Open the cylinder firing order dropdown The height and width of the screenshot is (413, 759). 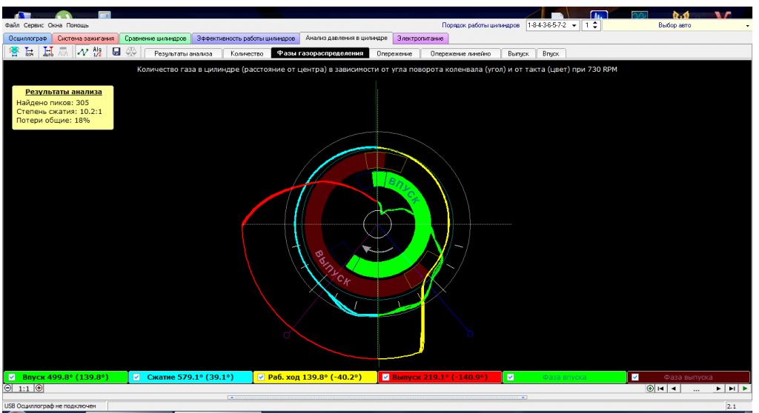pos(574,26)
